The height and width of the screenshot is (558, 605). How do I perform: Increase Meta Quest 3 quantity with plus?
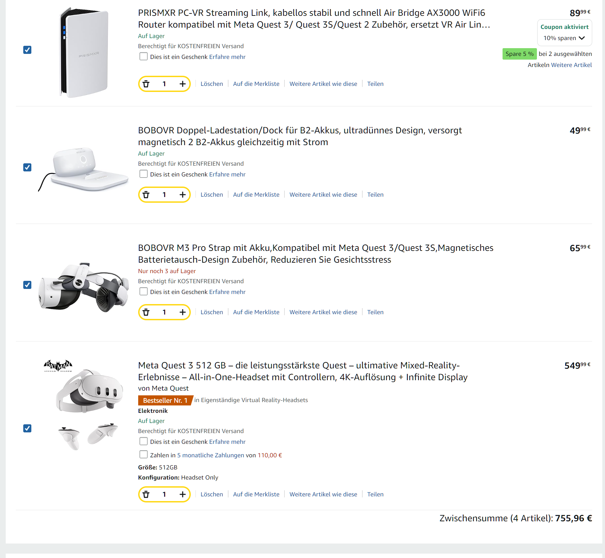point(182,494)
